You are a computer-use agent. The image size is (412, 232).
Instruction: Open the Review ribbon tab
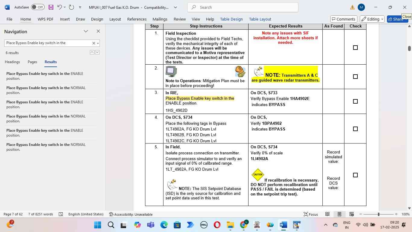tap(180, 19)
